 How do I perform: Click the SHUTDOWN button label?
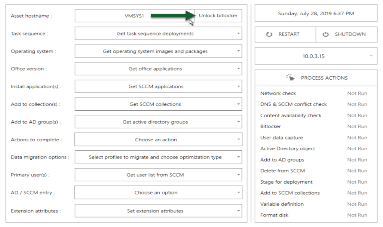350,34
